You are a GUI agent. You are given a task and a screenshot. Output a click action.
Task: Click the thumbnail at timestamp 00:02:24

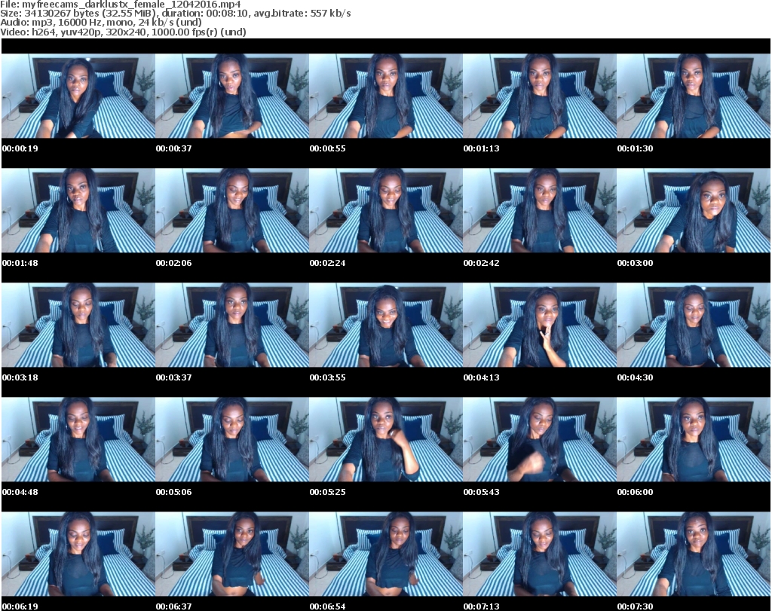385,210
